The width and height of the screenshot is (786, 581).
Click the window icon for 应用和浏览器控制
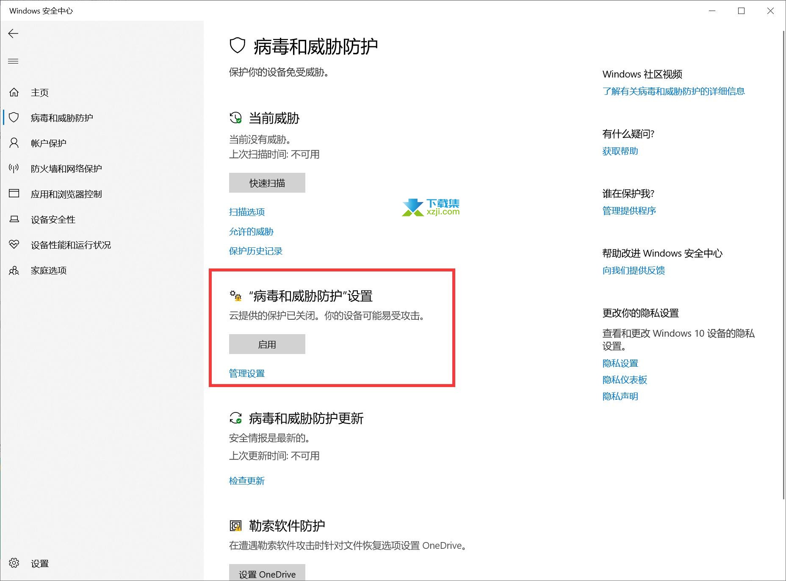coord(14,194)
